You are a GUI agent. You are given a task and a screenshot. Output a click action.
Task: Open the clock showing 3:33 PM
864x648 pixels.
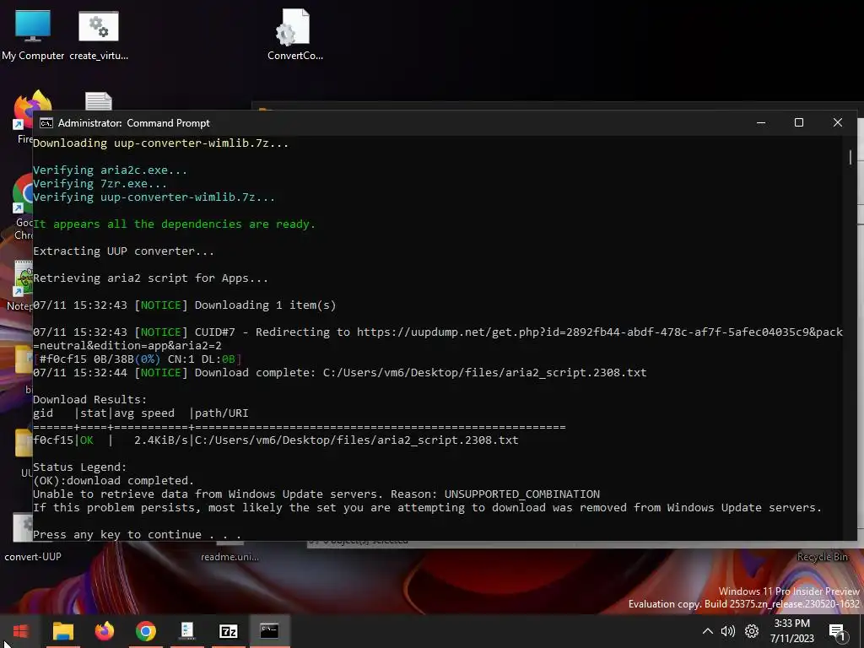[791, 631]
